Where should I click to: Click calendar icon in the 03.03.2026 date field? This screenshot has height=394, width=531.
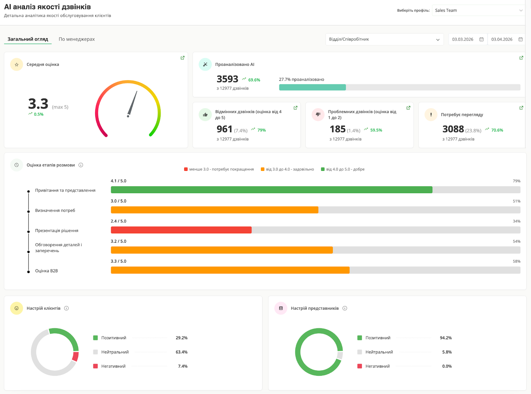coord(481,39)
